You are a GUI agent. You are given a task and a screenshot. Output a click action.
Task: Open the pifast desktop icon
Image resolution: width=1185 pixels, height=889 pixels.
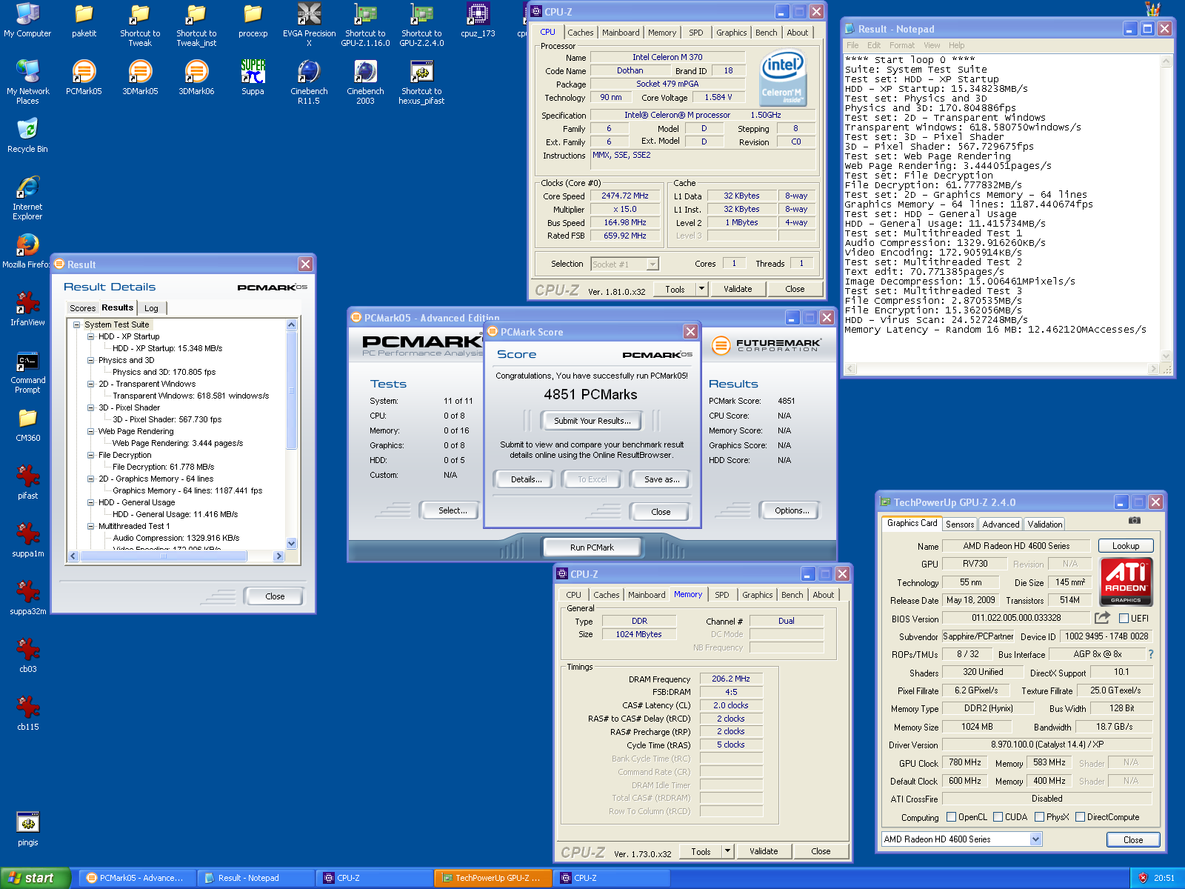[x=27, y=482]
